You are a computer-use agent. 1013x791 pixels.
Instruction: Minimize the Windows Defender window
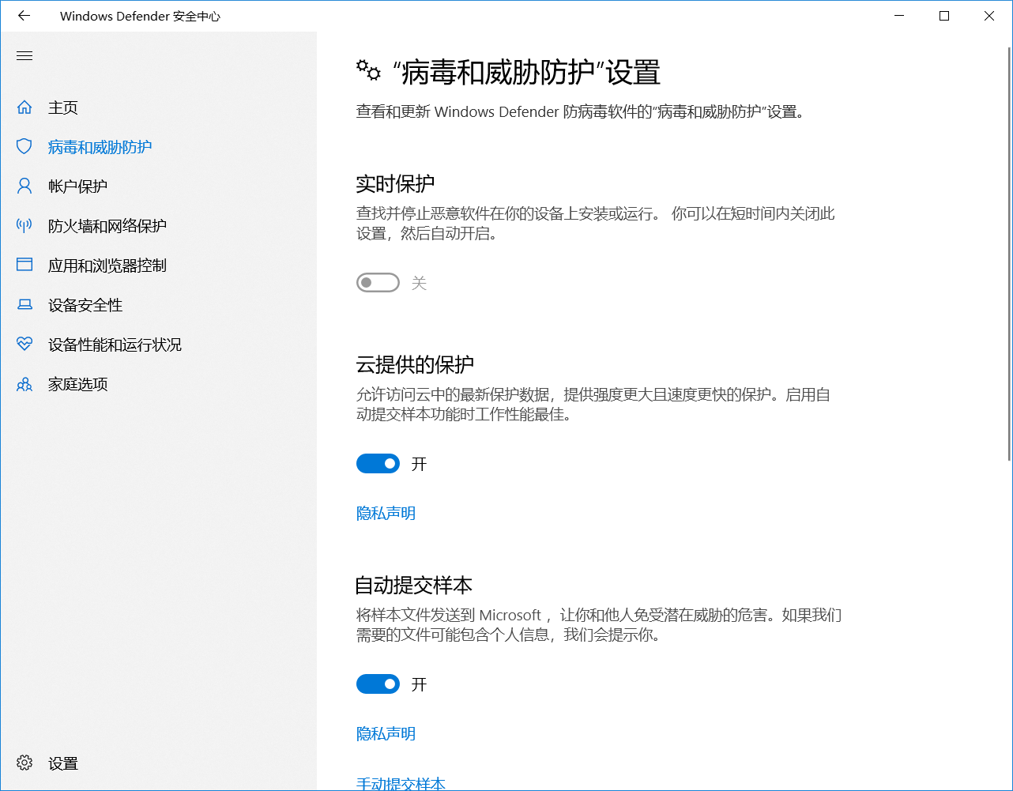pyautogui.click(x=899, y=16)
